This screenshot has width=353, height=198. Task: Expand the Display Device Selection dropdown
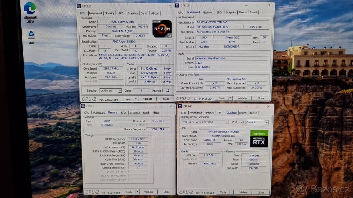(x=227, y=122)
